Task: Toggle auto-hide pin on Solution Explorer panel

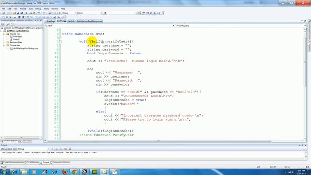Action: (38, 20)
